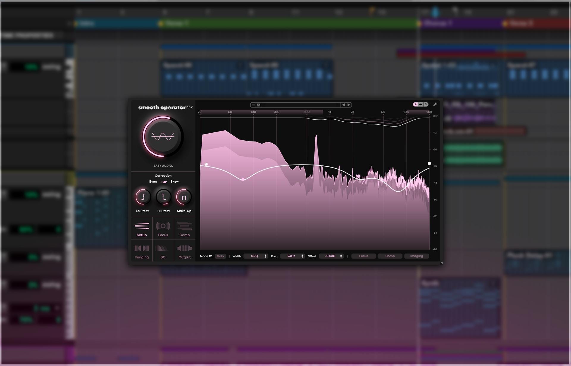Click the 'smooth operator' plugin title
Viewport: 571px width, 366px height.
click(x=162, y=108)
